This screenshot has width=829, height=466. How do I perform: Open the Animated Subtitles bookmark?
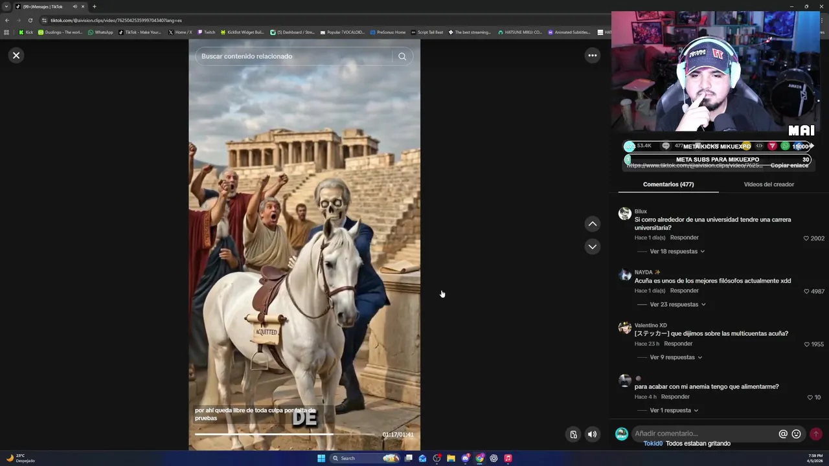click(x=569, y=32)
